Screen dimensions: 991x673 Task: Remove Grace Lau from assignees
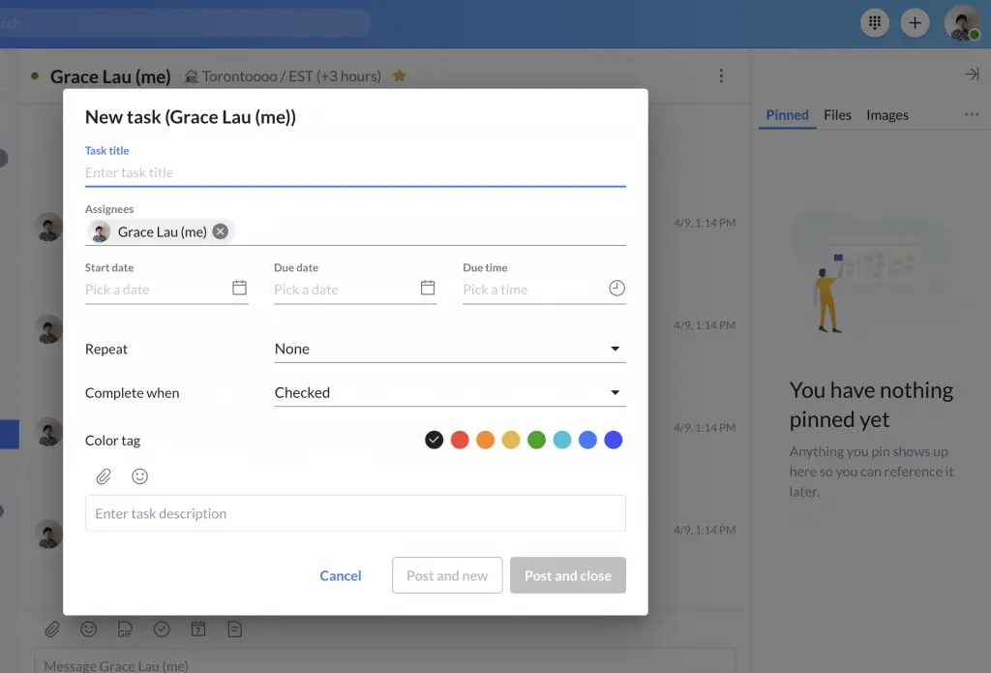221,231
